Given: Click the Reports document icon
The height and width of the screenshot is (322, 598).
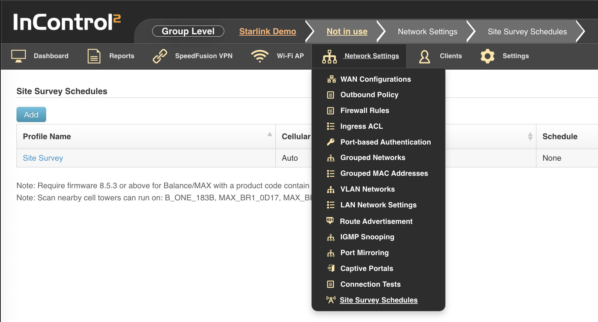Looking at the screenshot, I should (94, 56).
